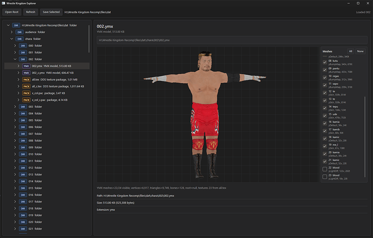373x238 pixels.
Task: Hide all meshes with None button
Action: [x=360, y=51]
